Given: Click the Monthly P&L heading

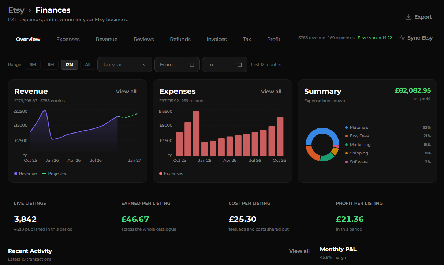Looking at the screenshot, I should click(338, 249).
